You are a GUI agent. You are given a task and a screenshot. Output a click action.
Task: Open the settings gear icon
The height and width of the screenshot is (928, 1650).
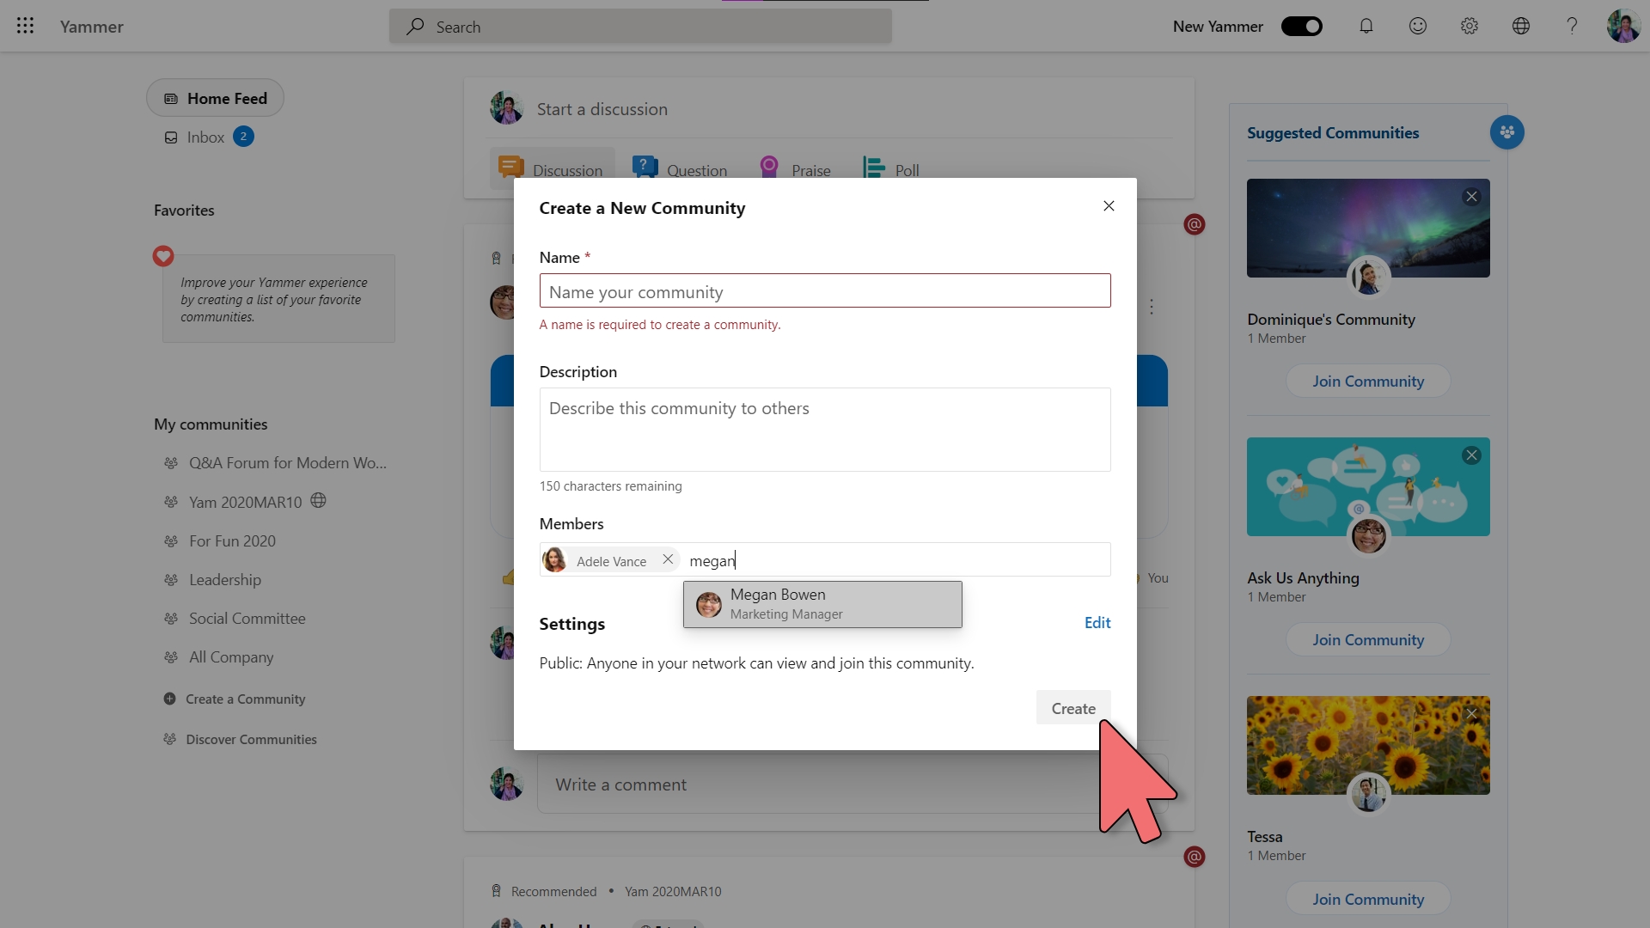tap(1469, 26)
